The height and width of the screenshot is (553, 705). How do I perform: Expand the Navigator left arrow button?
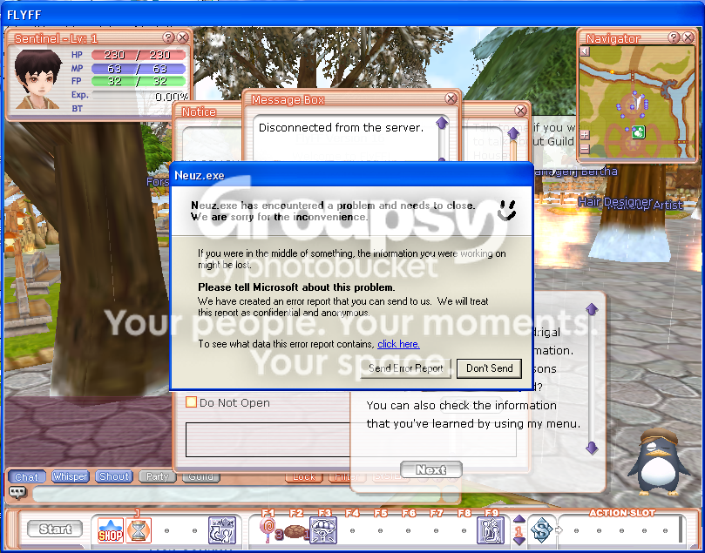tap(585, 51)
